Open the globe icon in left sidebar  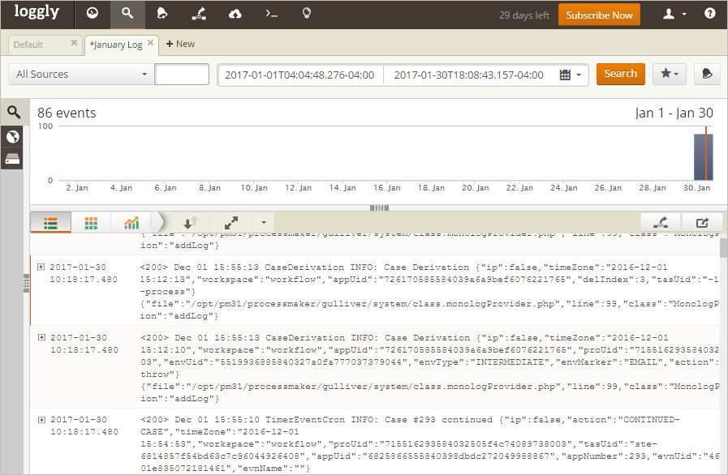(x=13, y=136)
